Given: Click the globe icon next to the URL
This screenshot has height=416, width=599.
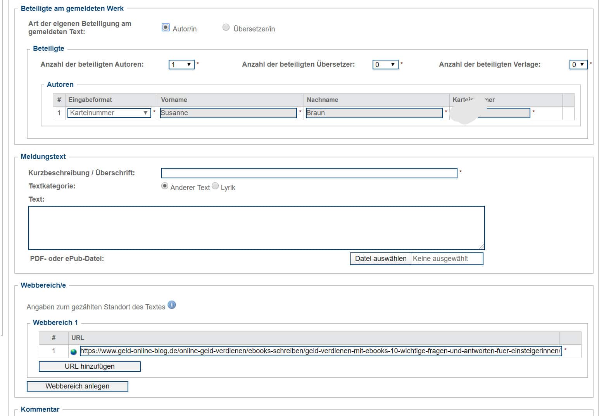Looking at the screenshot, I should (x=74, y=352).
